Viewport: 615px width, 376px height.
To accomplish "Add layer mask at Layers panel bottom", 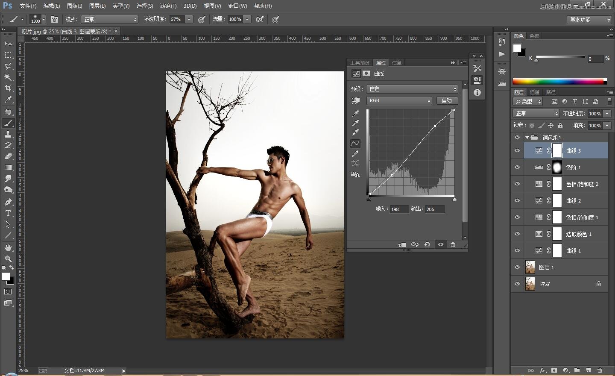I will tap(554, 370).
